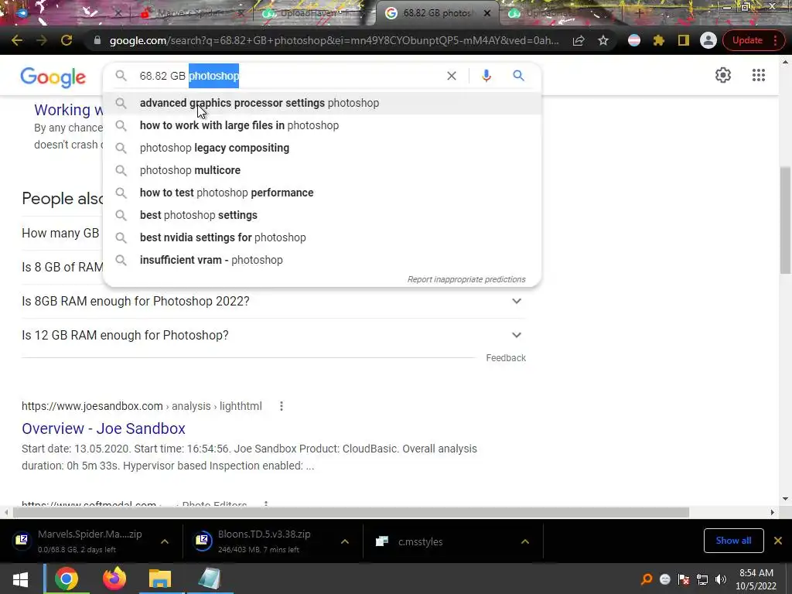This screenshot has width=792, height=594.
Task: Start voice search with the microphone icon
Action: (486, 76)
